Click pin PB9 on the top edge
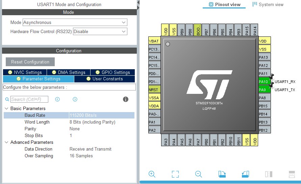The width and height of the screenshot is (301, 184). point(181,30)
